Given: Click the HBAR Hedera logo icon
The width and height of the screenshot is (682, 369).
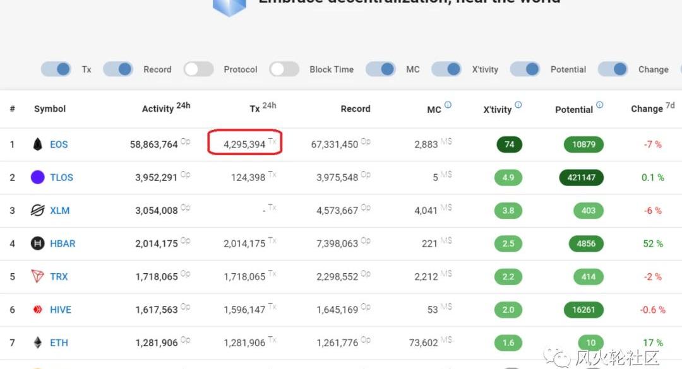Looking at the screenshot, I should coord(38,243).
